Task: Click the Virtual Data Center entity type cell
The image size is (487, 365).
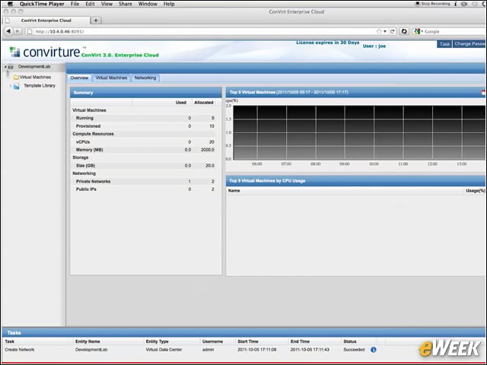Action: pos(164,350)
